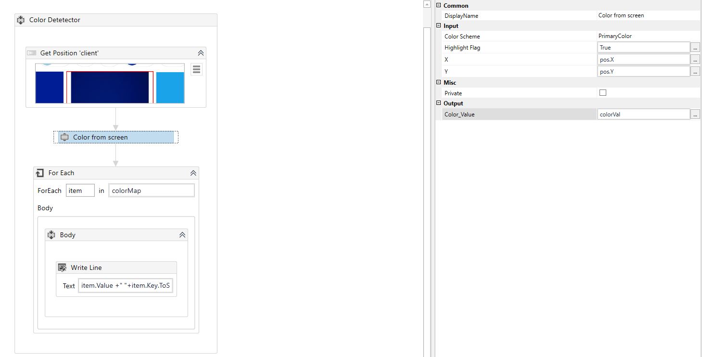Select the DisplayName property label
This screenshot has height=357, width=702.
[x=461, y=15]
